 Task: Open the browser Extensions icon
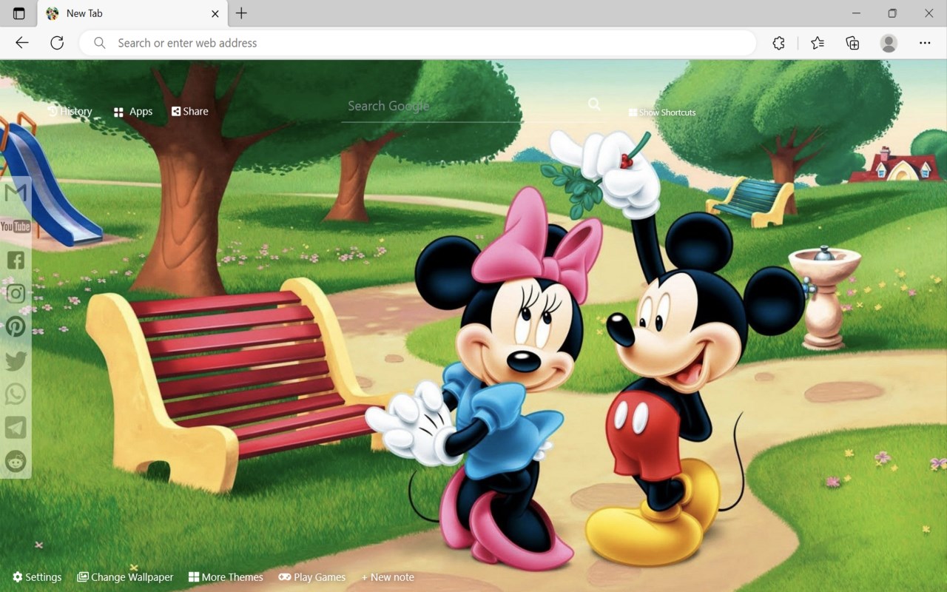point(778,43)
